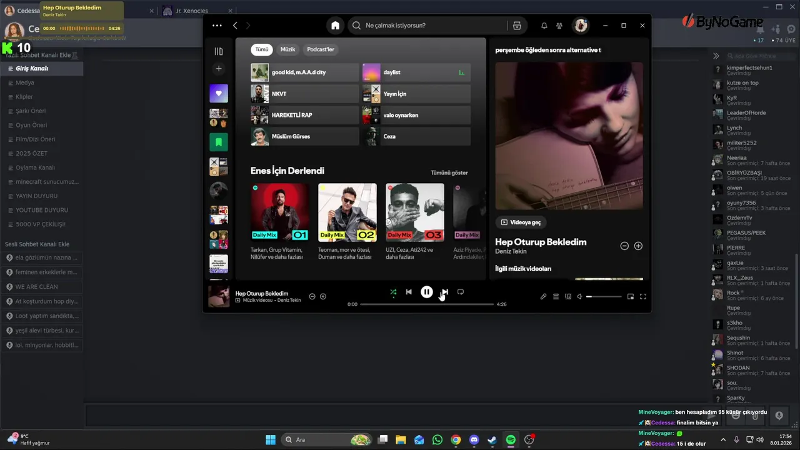This screenshot has height=450, width=800.
Task: Enter fullscreen player view
Action: pyautogui.click(x=643, y=297)
